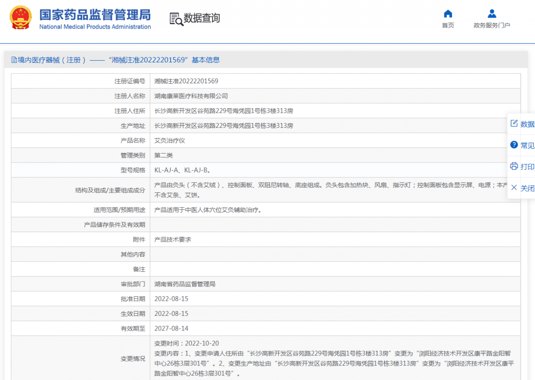Viewport: 535px width, 380px height.
Task: Click 国家药品监督管理局 site title
Action: [x=95, y=15]
